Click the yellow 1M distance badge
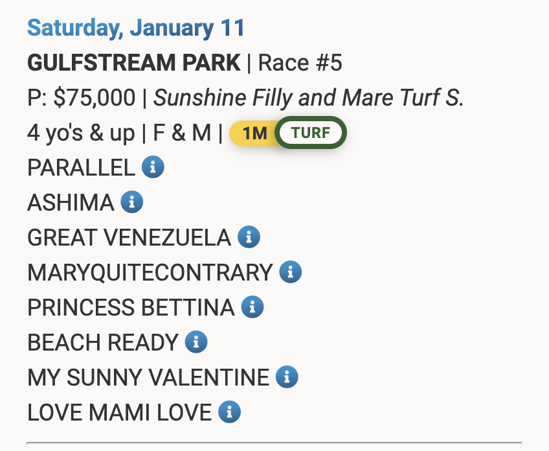This screenshot has height=451, width=549. (254, 133)
